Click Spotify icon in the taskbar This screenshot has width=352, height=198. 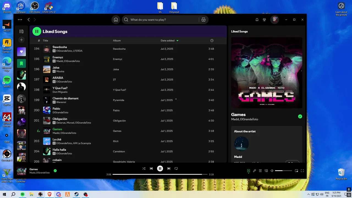[23, 194]
